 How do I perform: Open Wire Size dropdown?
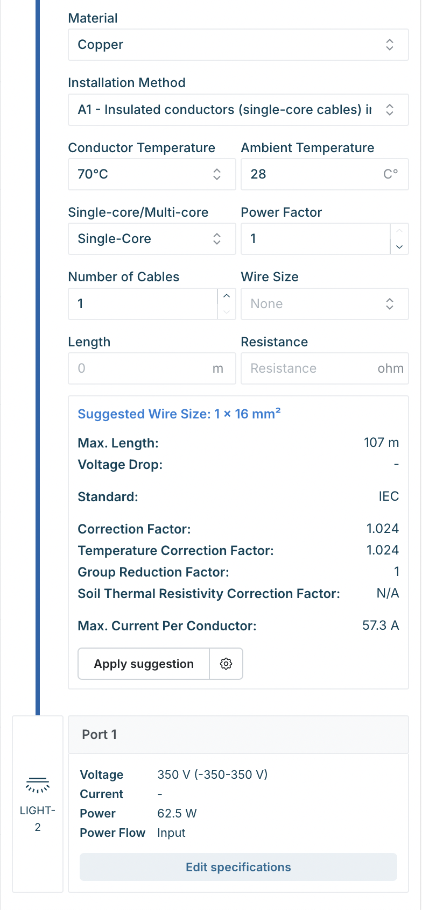(324, 304)
